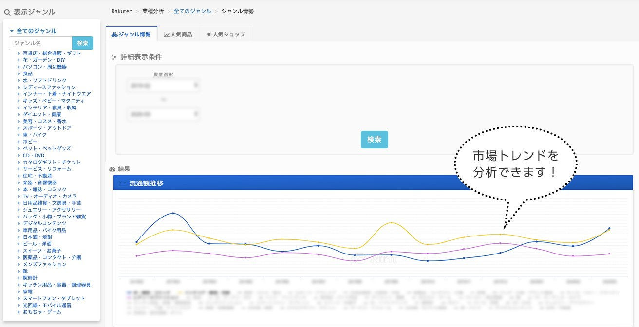Click the ジャンル情勢 tab icon
This screenshot has width=639, height=327.
tap(114, 35)
